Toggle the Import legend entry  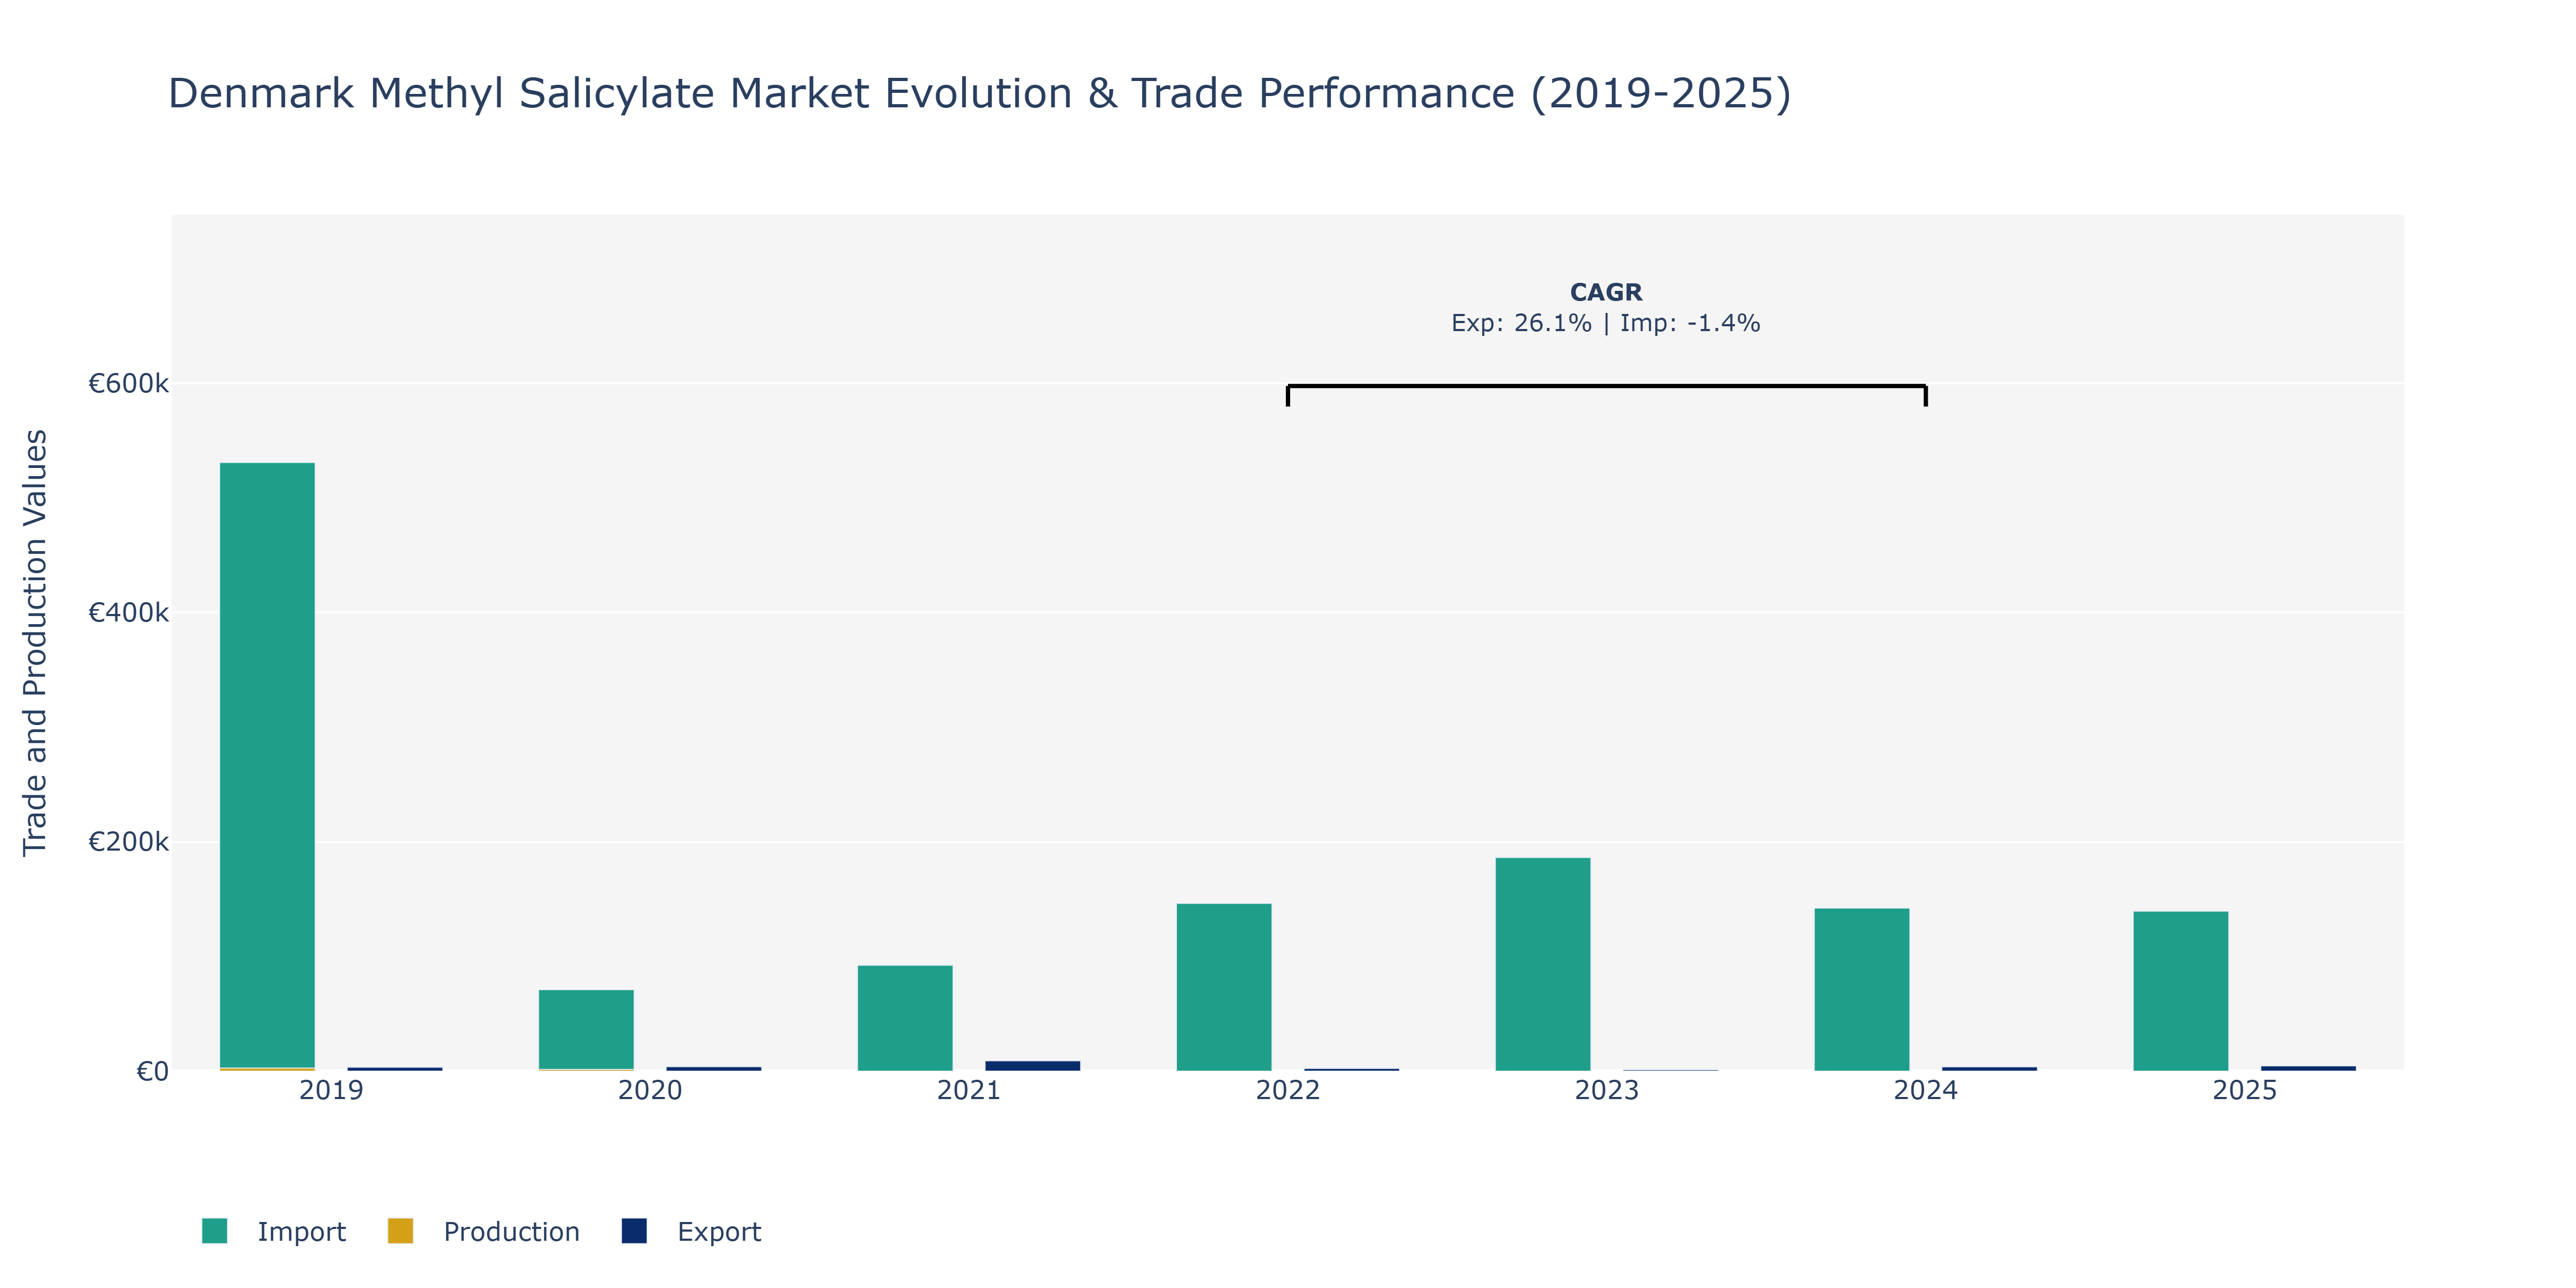click(x=274, y=1231)
